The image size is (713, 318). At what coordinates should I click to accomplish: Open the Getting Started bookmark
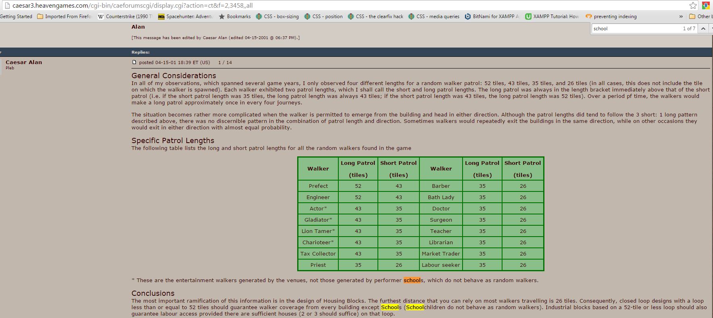pyautogui.click(x=16, y=17)
